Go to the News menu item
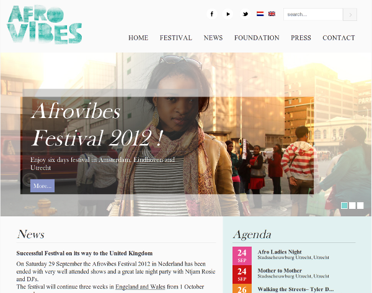Image resolution: width=372 pixels, height=293 pixels. (x=213, y=38)
